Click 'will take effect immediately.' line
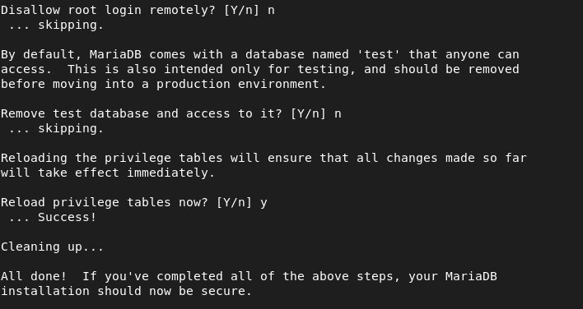 (108, 173)
